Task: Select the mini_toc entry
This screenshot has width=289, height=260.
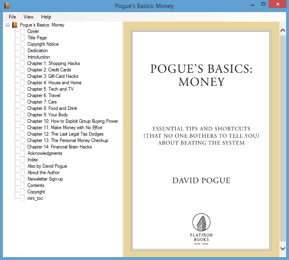Action: pos(35,198)
